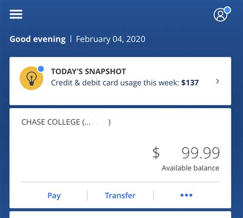The width and height of the screenshot is (243, 218).
Task: Tap the blue dot on lightbulb badge
Action: click(x=41, y=69)
